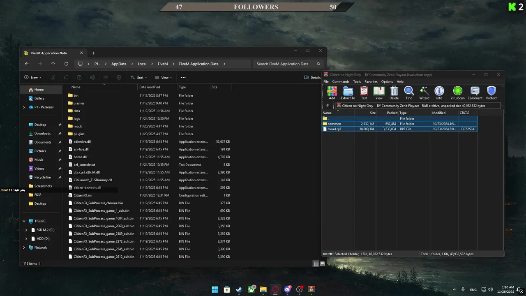526x296 pixels.
Task: Click the chevron after FiveM Application Data breadcrumb
Action: pyautogui.click(x=224, y=64)
